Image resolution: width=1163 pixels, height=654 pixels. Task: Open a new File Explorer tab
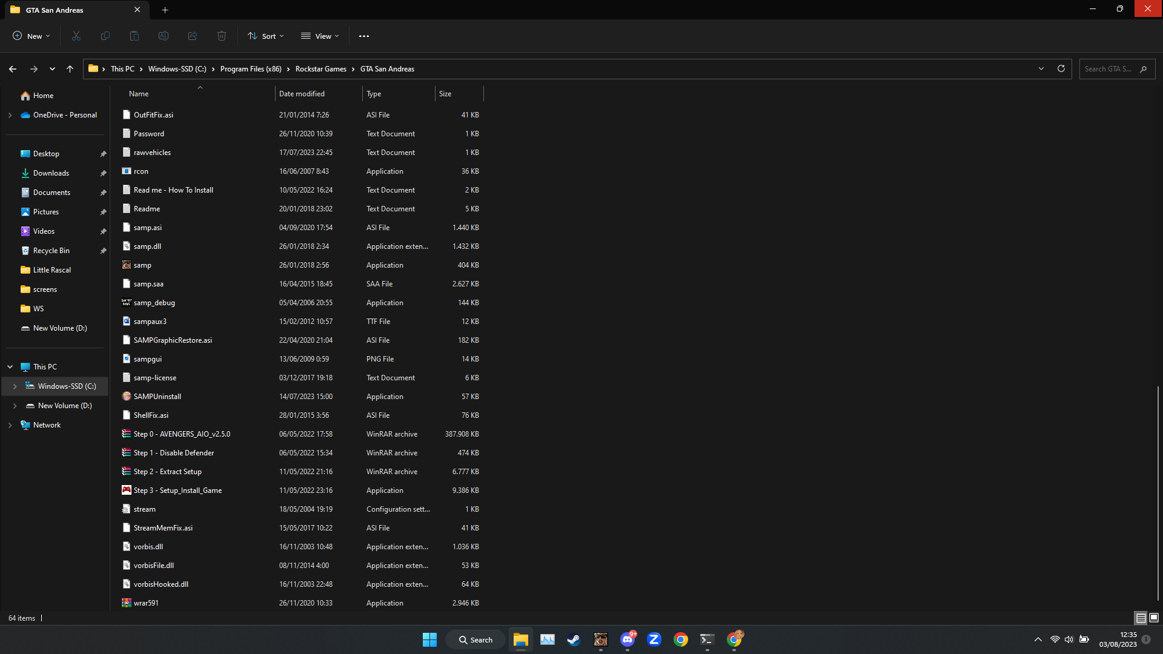pos(165,10)
